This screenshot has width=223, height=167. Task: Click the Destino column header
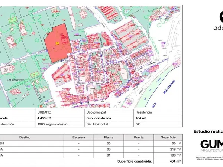click(25, 137)
